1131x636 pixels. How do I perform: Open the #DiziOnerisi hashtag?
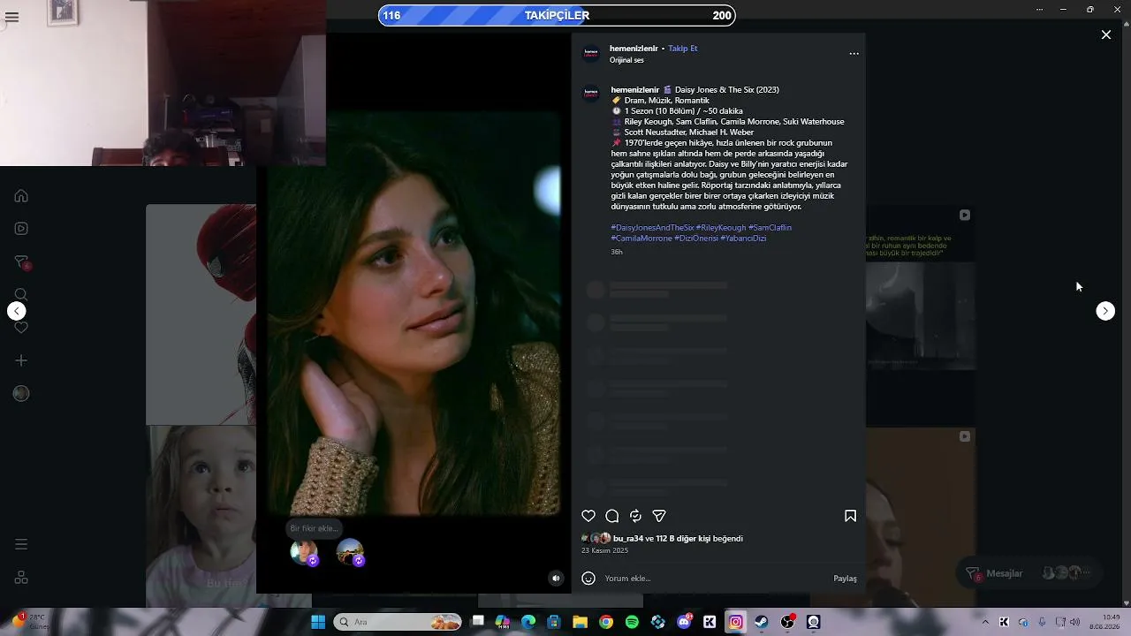point(696,238)
